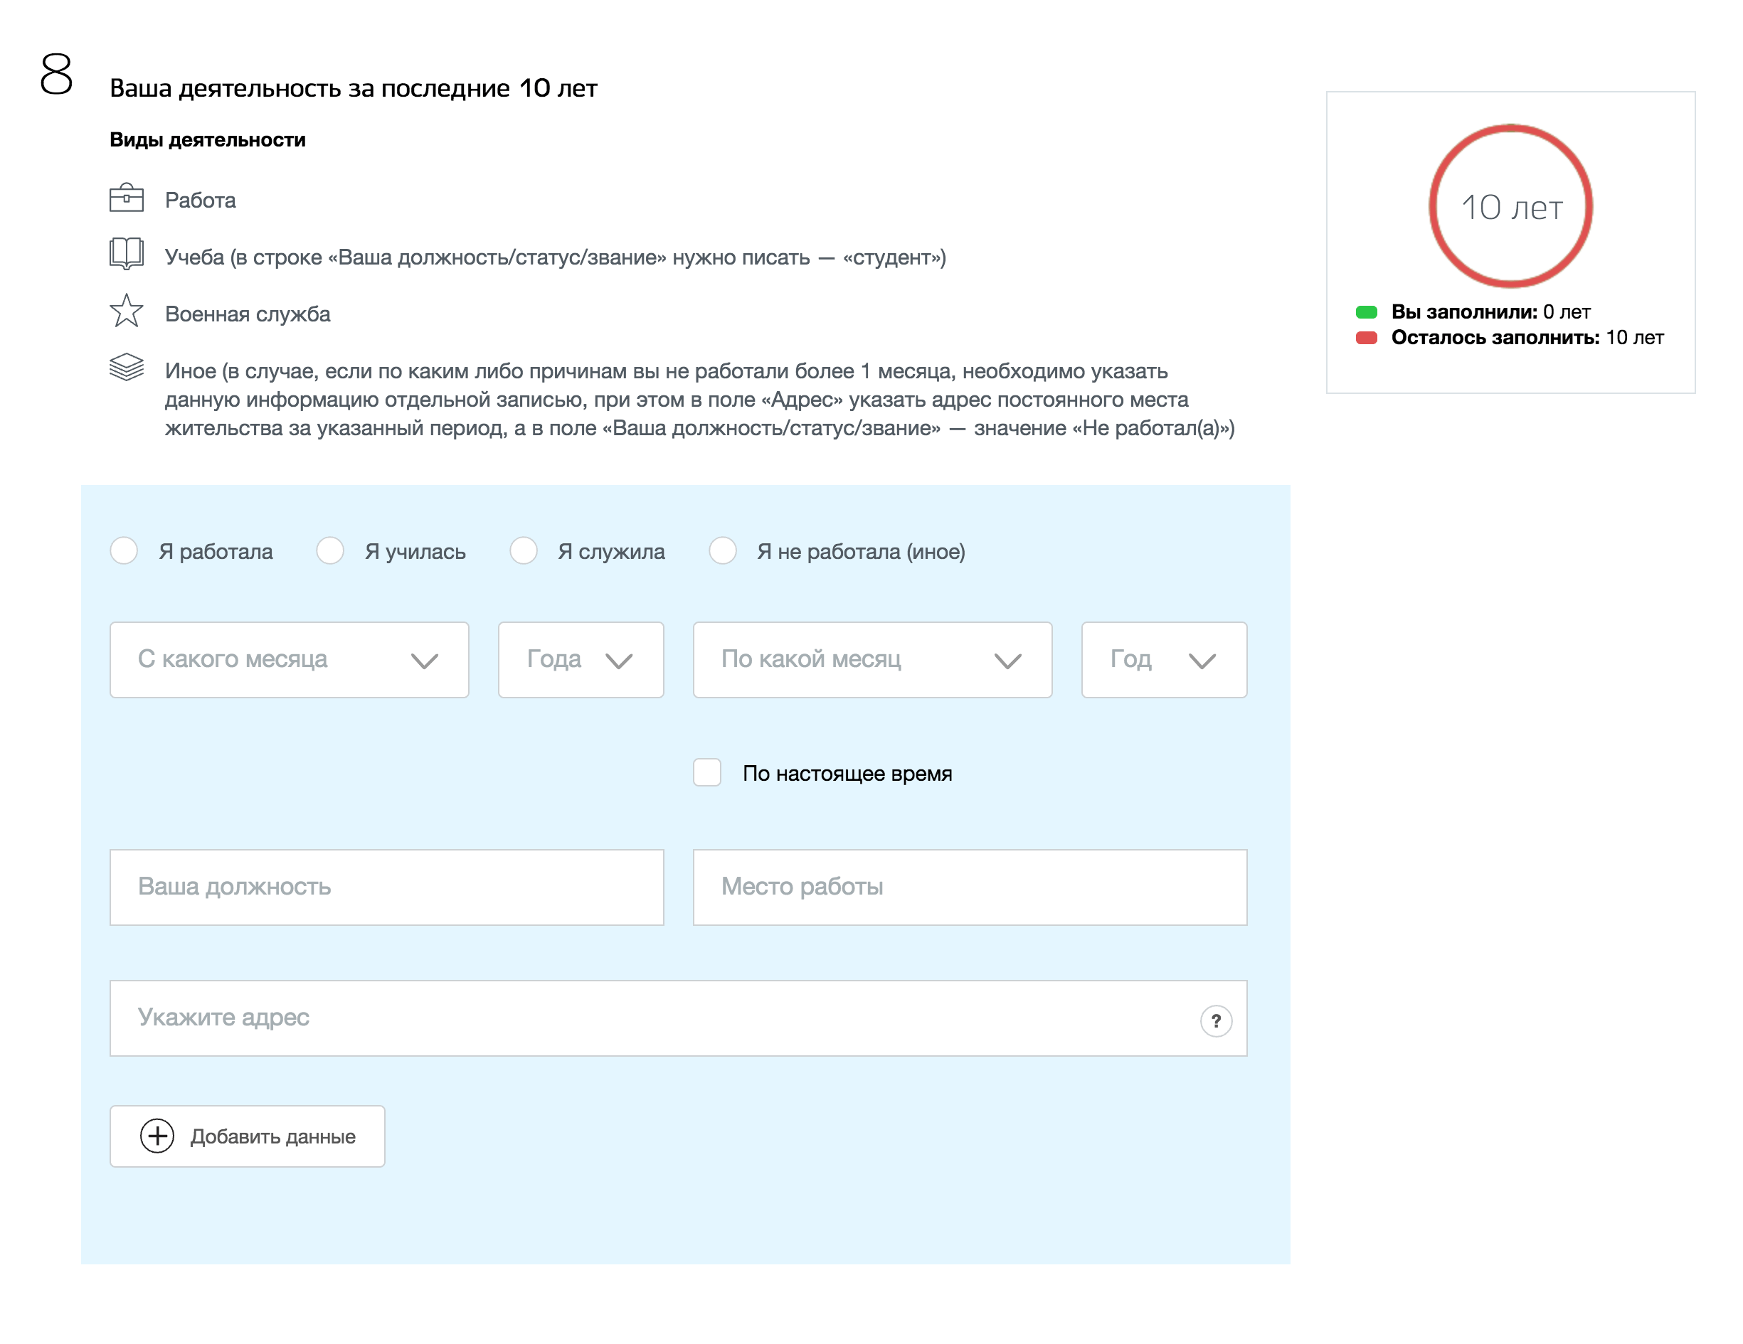Viewport: 1743px width, 1344px height.
Task: Open the «С какого месяца» dropdown
Action: [x=289, y=660]
